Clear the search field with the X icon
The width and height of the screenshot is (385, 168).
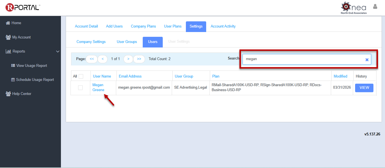pos(367,60)
